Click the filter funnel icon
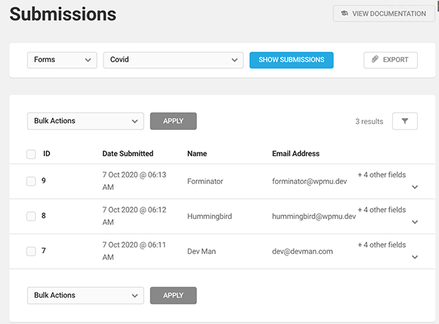439x324 pixels. [x=405, y=121]
